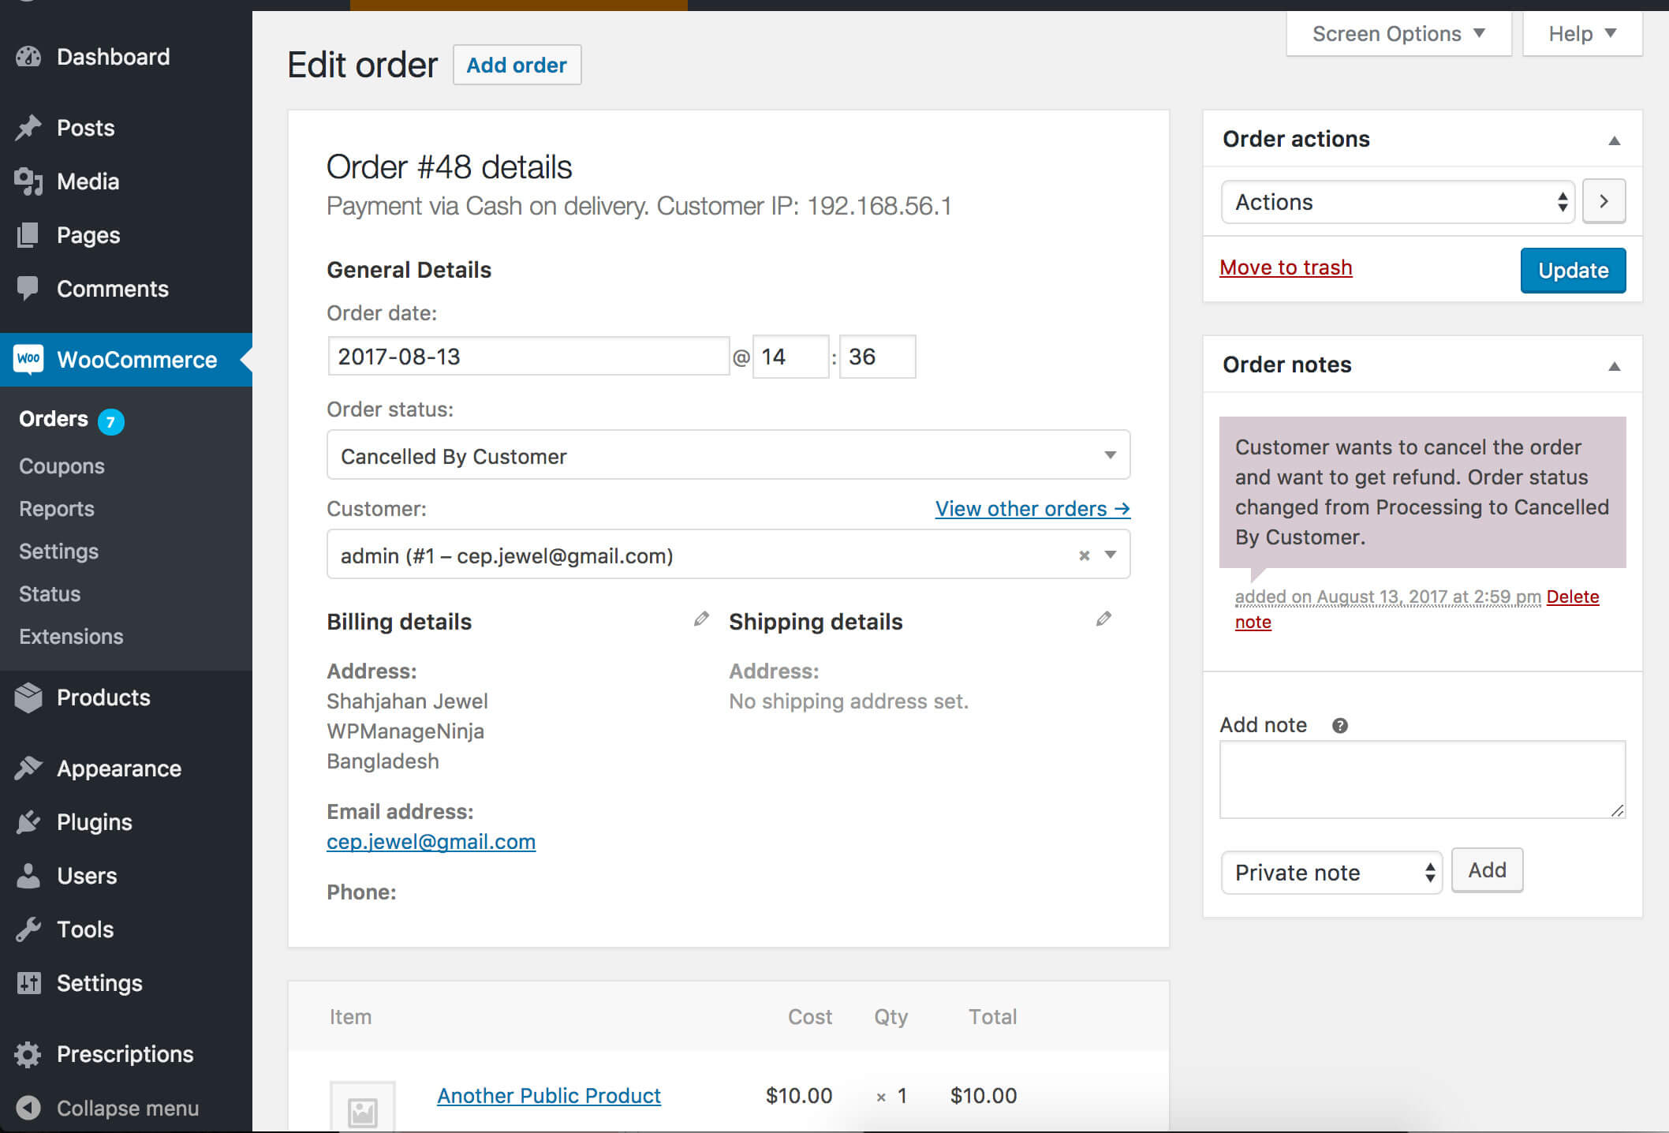Click the 'Qty' column header

click(891, 1017)
